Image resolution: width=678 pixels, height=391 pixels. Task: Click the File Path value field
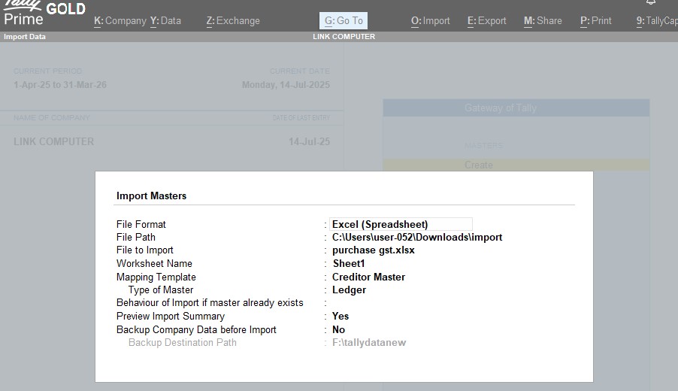tap(417, 238)
